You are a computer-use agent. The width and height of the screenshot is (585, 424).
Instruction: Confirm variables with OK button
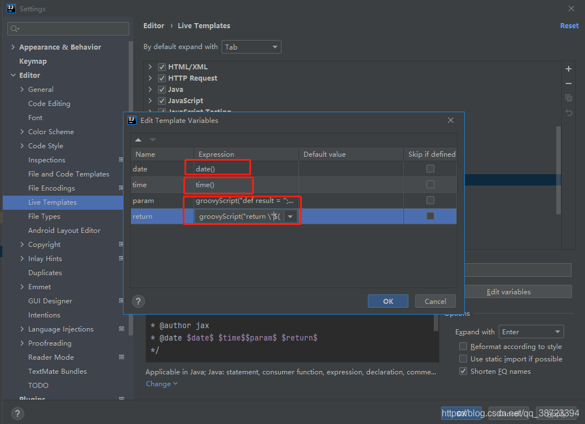coord(388,301)
